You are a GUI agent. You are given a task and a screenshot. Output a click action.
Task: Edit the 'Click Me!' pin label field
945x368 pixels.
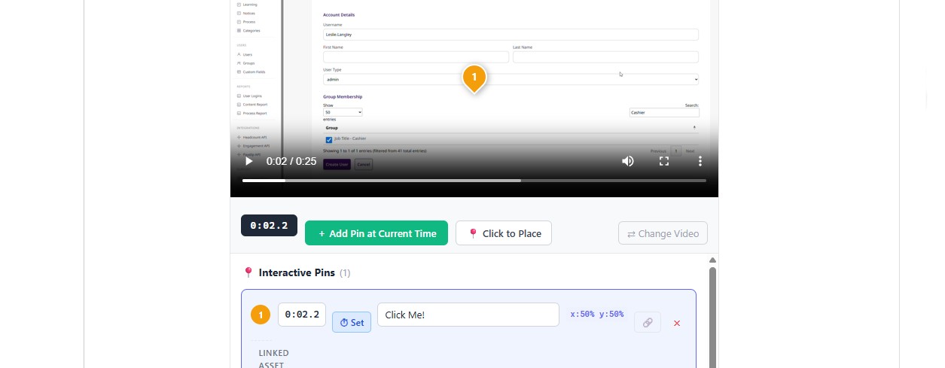(468, 315)
